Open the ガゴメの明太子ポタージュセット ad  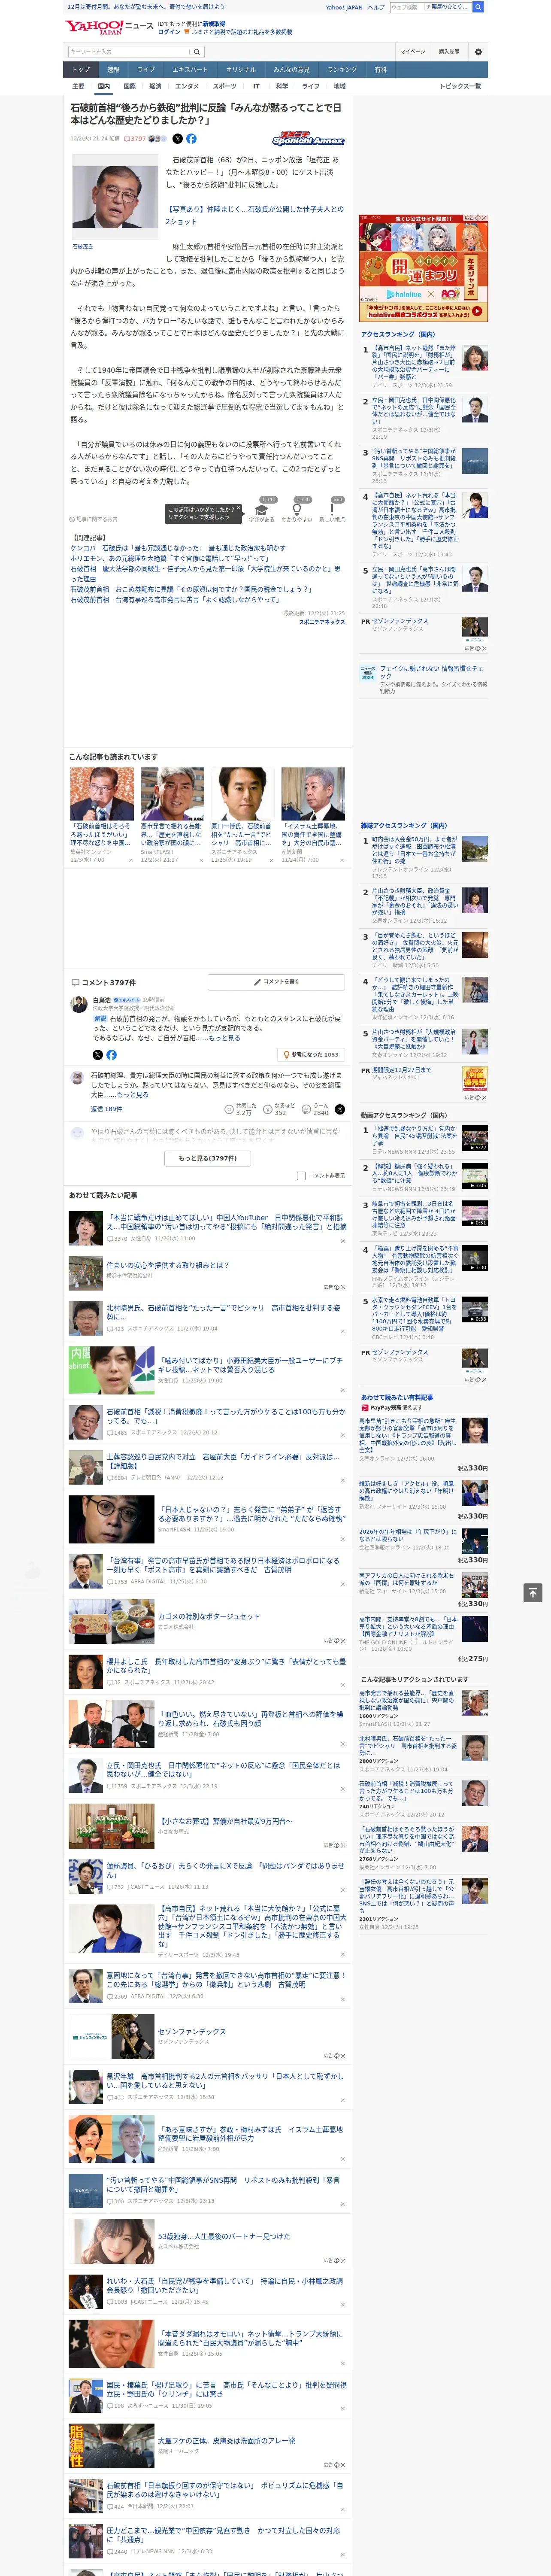point(208,1616)
